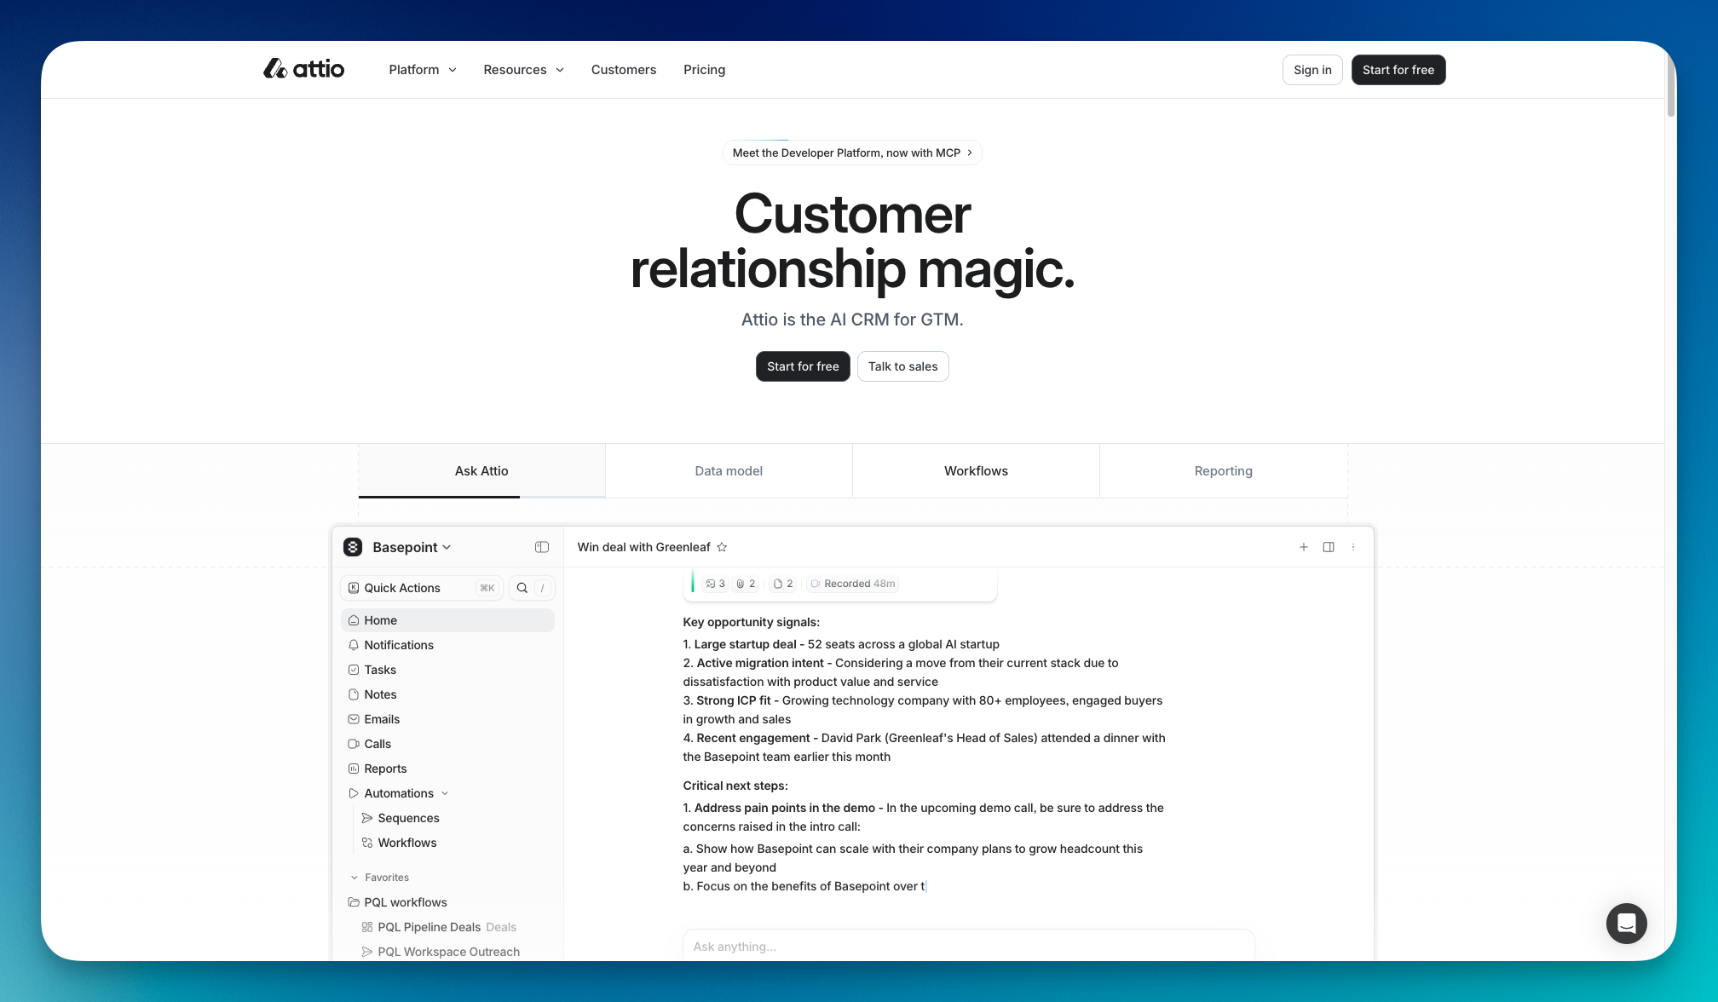Click the Workflows icon in the sidebar
1718x1002 pixels.
(367, 843)
